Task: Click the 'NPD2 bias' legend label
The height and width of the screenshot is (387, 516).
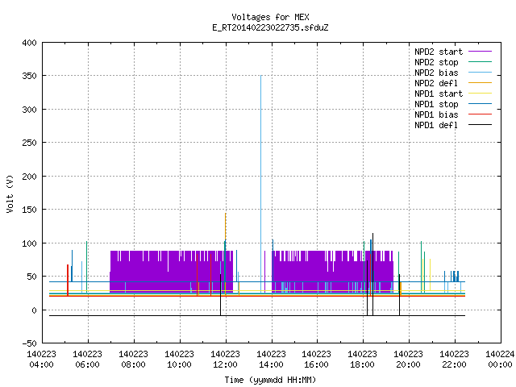Action: click(x=436, y=73)
